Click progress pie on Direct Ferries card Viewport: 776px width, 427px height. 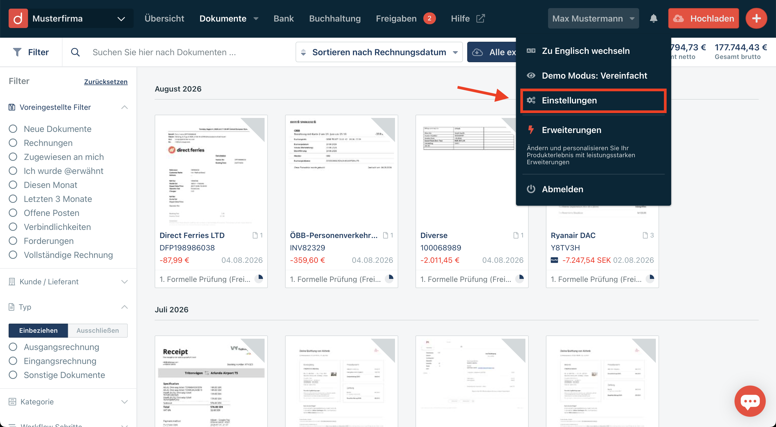click(x=259, y=279)
